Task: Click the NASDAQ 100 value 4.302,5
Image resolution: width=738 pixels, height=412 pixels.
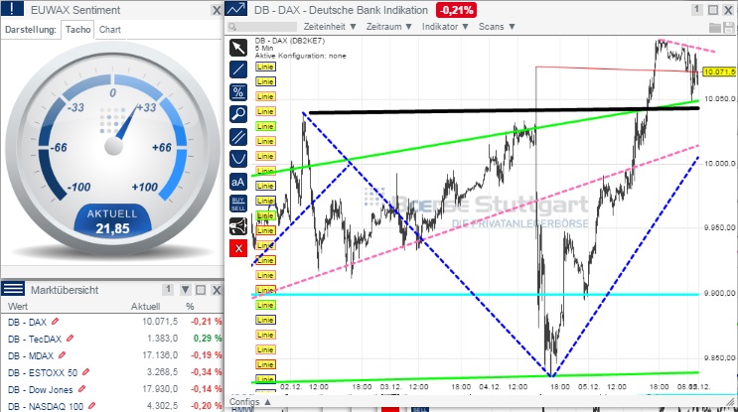Action: [x=162, y=406]
